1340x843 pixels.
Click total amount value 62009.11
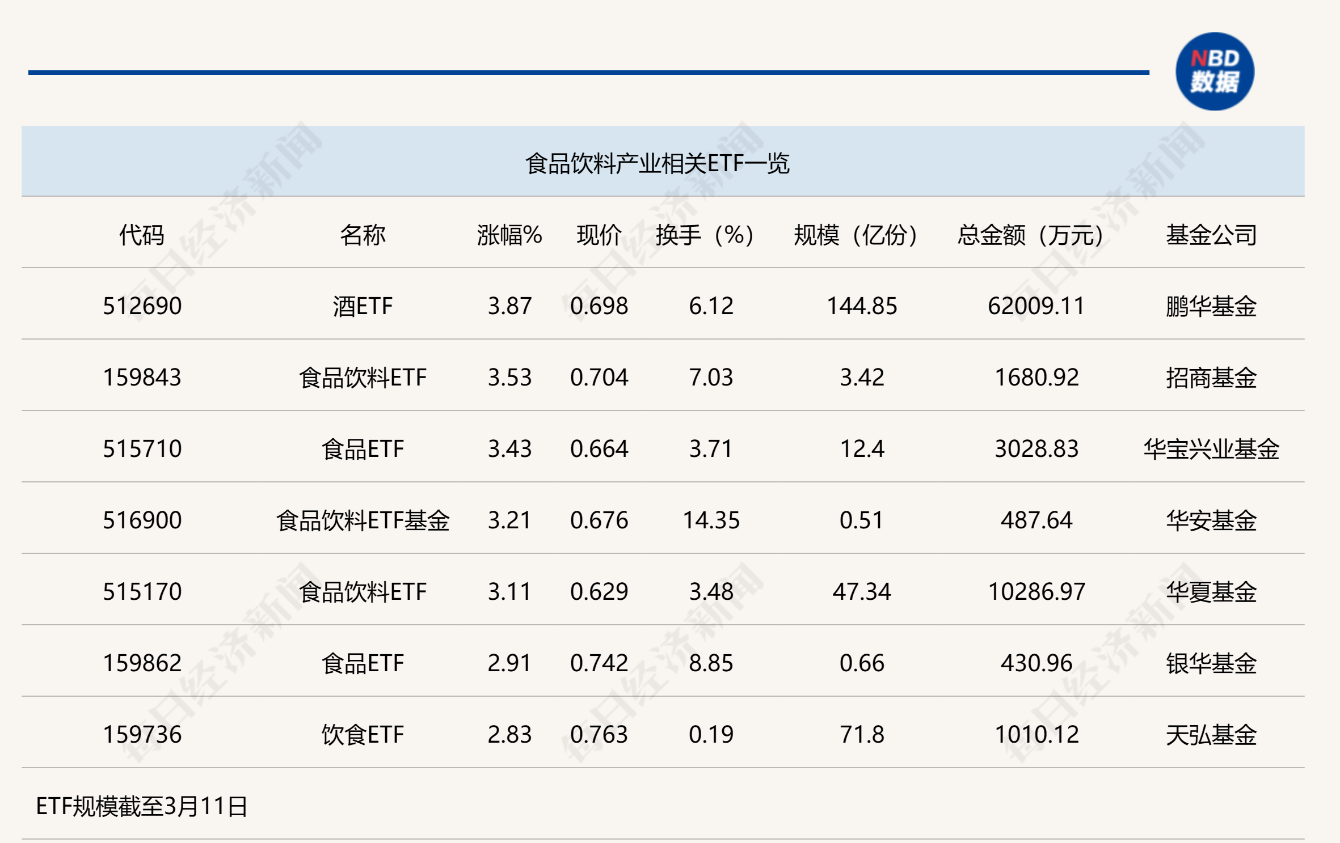coord(1036,306)
